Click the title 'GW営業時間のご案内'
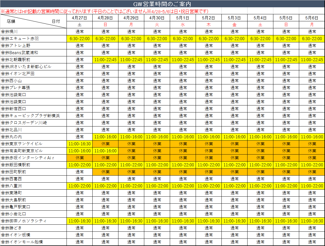325x246 pixels. tap(162, 4)
